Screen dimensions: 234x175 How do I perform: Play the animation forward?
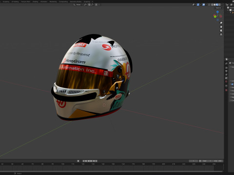[x=91, y=161]
